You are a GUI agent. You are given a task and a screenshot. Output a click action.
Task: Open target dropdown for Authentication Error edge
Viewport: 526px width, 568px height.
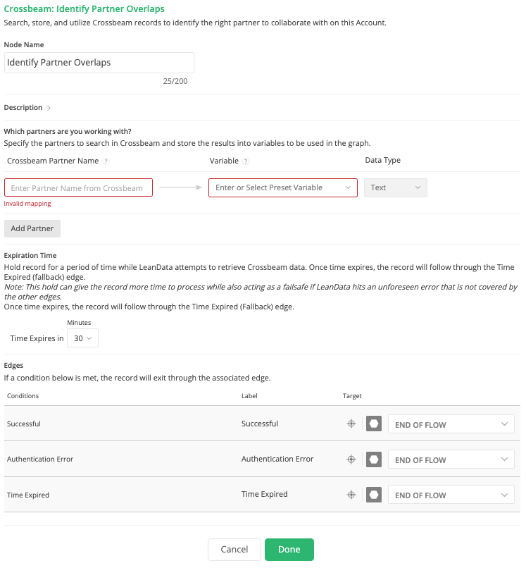pyautogui.click(x=451, y=459)
